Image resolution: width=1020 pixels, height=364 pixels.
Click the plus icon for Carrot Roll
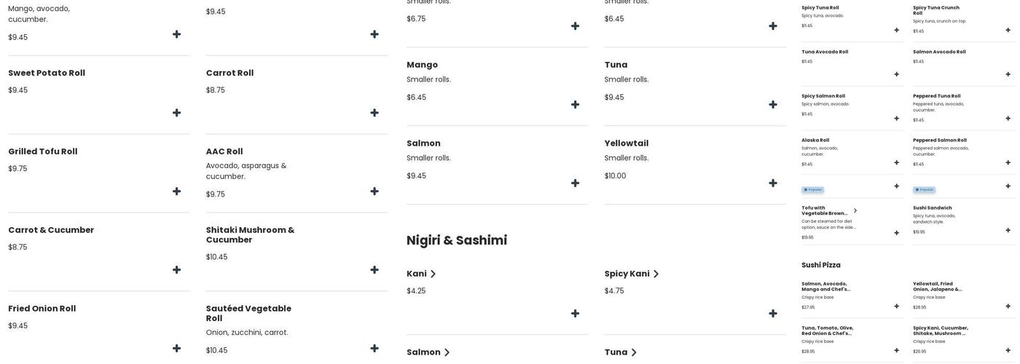coord(374,113)
